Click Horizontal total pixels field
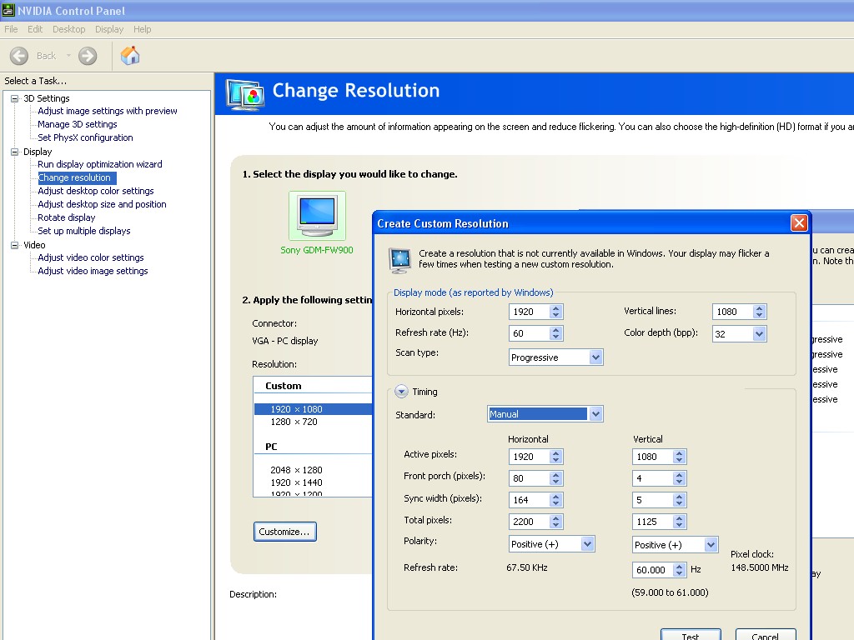 pos(529,522)
